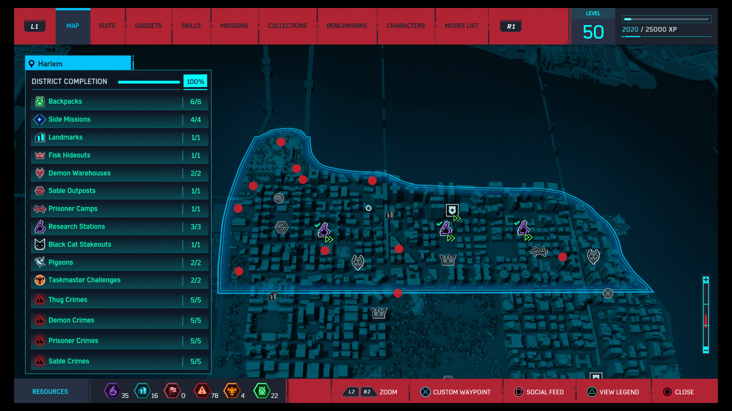Select the Landmark building icon on the map
Viewport: 732px width, 411px height.
pyautogui.click(x=389, y=215)
